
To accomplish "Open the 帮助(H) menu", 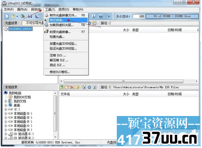I will pyautogui.click(x=78, y=9).
